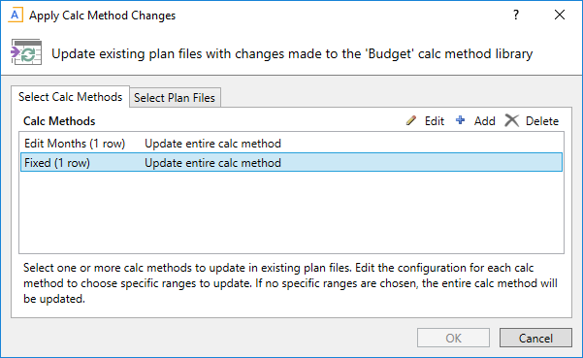Click the pencil Edit icon
The width and height of the screenshot is (583, 358).
point(411,120)
